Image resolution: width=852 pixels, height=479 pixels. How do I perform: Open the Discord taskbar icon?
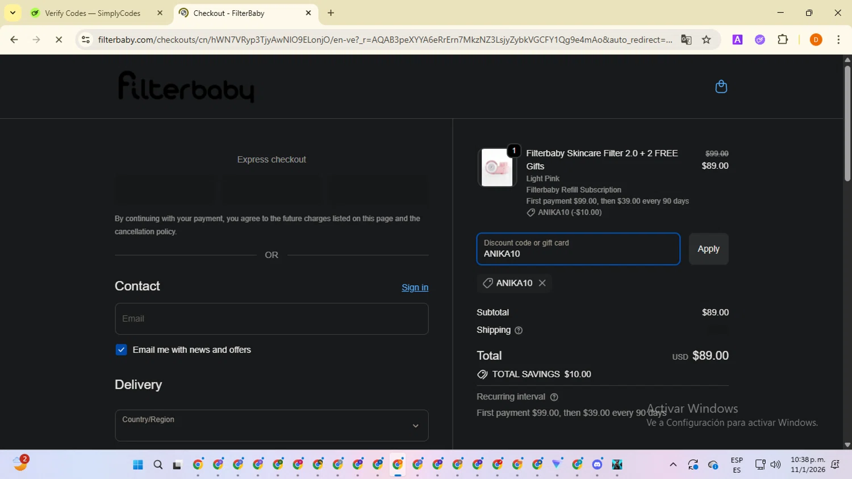(x=597, y=465)
